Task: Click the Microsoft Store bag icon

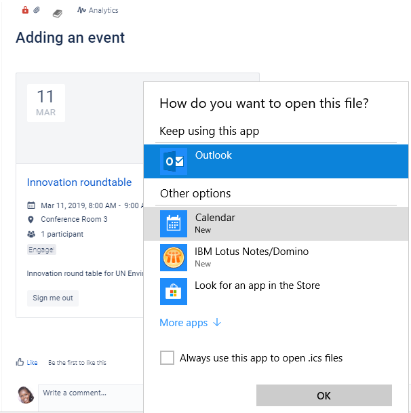Action: [x=174, y=292]
